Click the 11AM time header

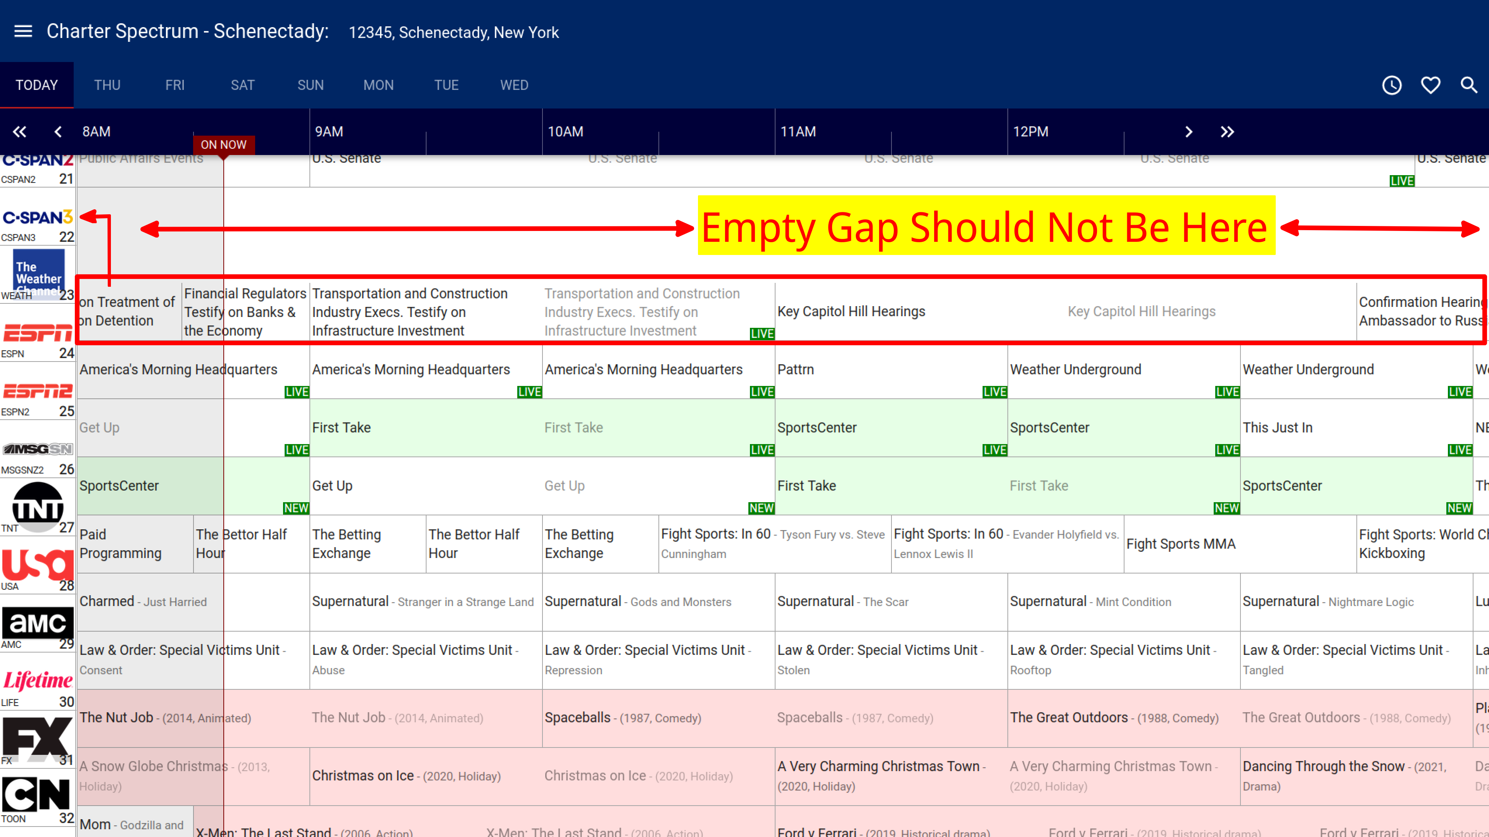click(x=798, y=132)
